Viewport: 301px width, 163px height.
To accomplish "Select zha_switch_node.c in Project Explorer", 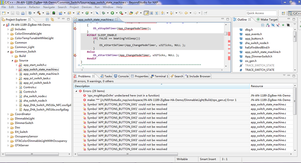I will coord(35,96).
